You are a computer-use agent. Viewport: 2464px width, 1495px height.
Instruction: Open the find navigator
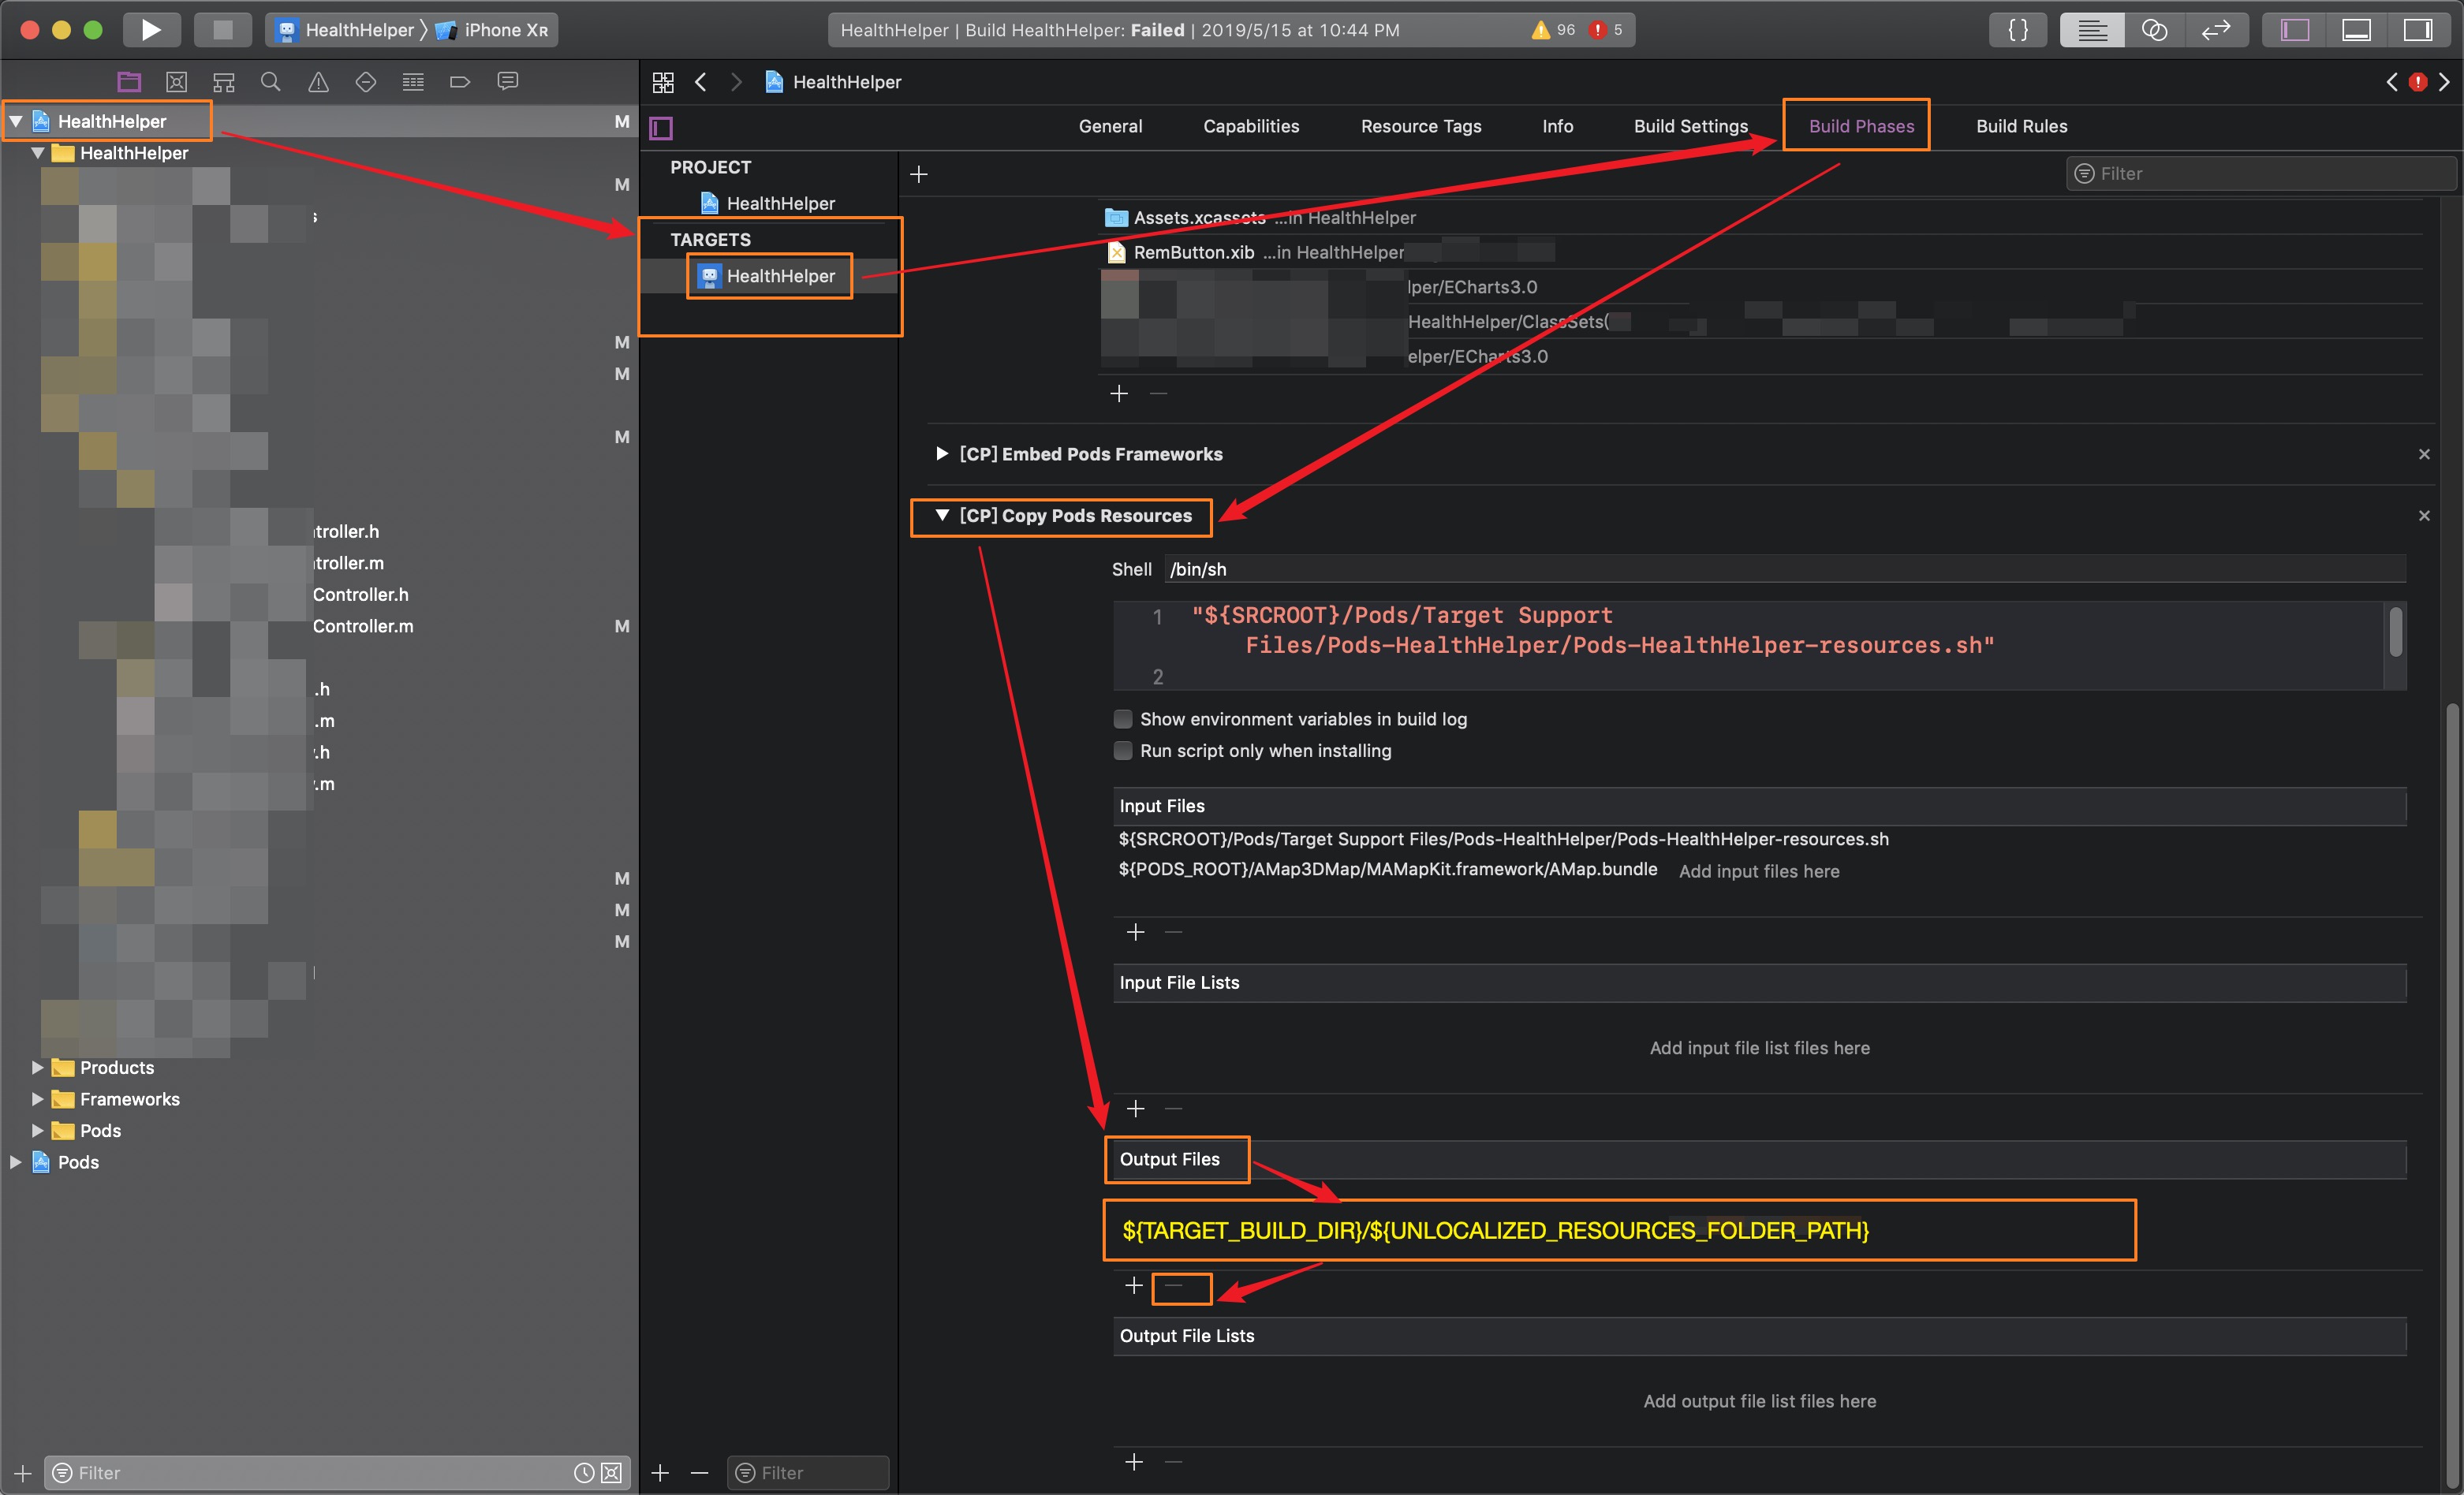point(270,82)
